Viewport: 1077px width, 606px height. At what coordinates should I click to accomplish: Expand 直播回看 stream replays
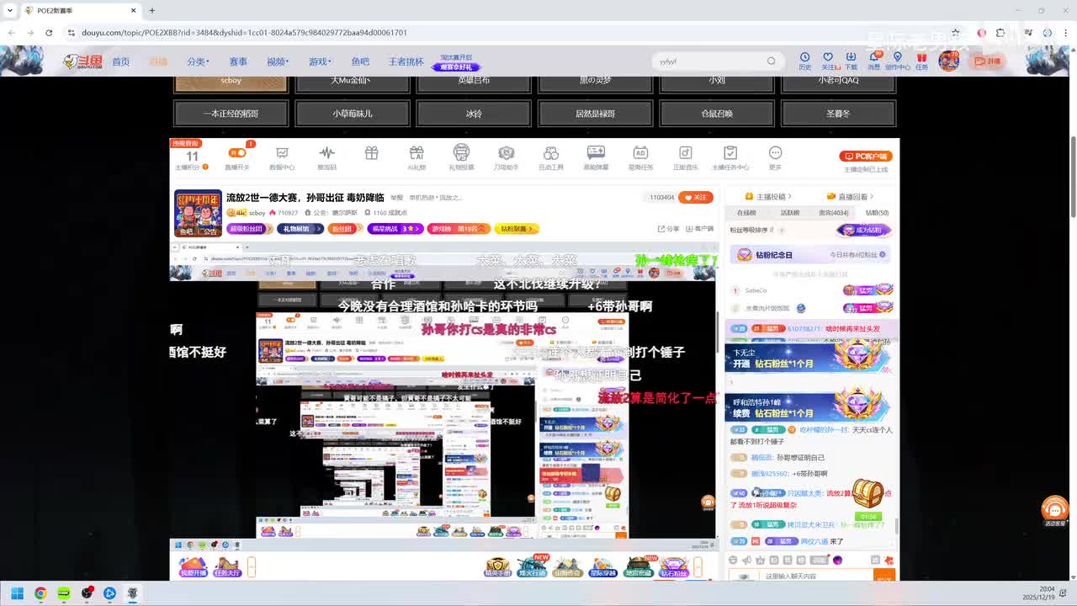coord(852,196)
